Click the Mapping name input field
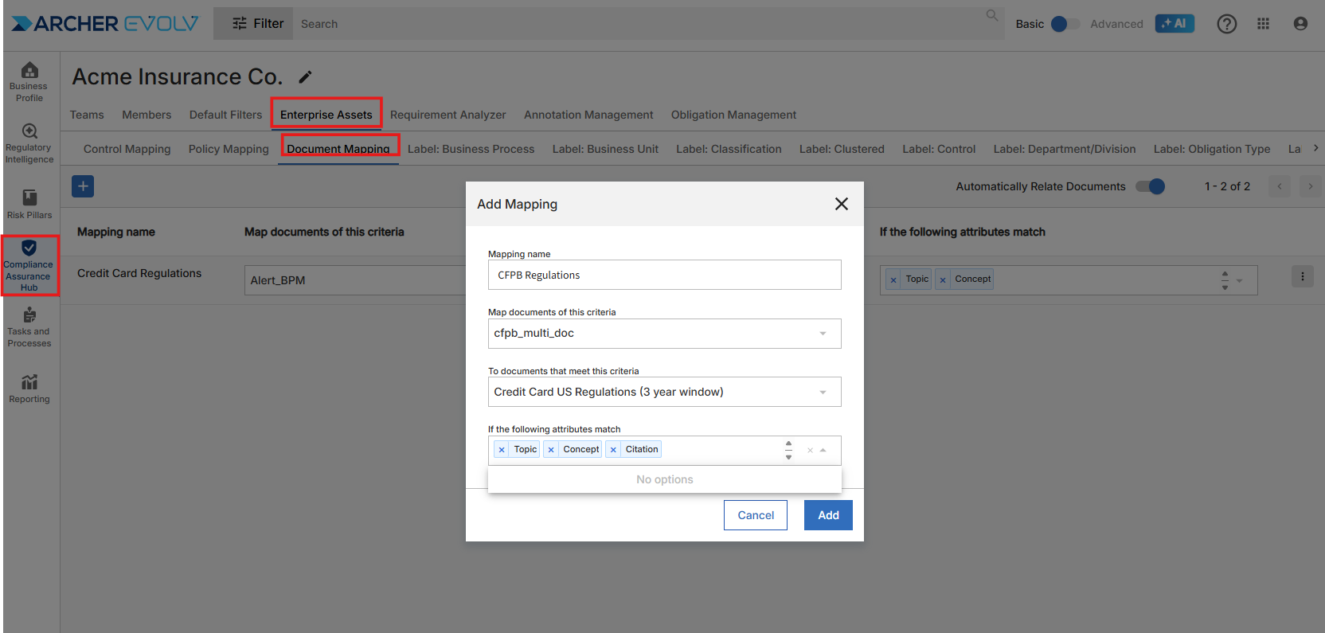 664,275
